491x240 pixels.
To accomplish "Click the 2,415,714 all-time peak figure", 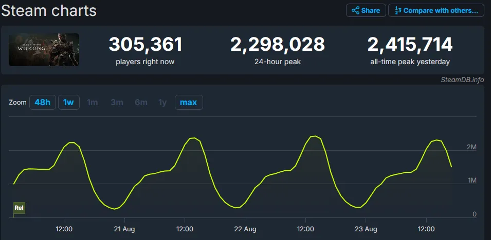I will pyautogui.click(x=410, y=45).
